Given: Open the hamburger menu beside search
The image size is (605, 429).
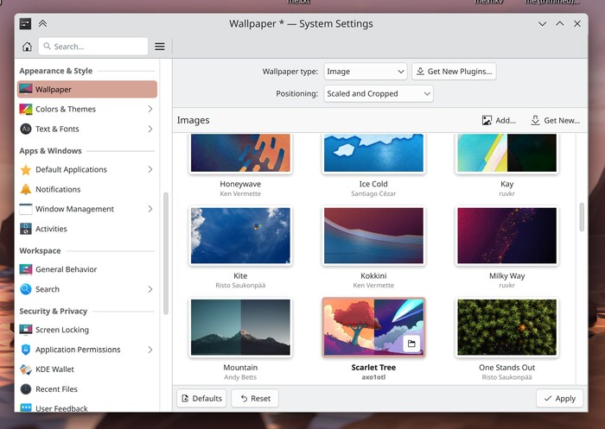Looking at the screenshot, I should [x=160, y=47].
